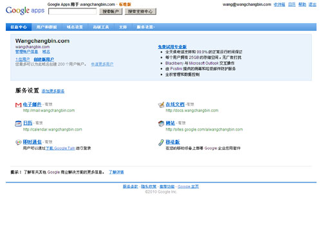
Task: Click the wang@wangchangbin.com account text
Action: point(247,4)
